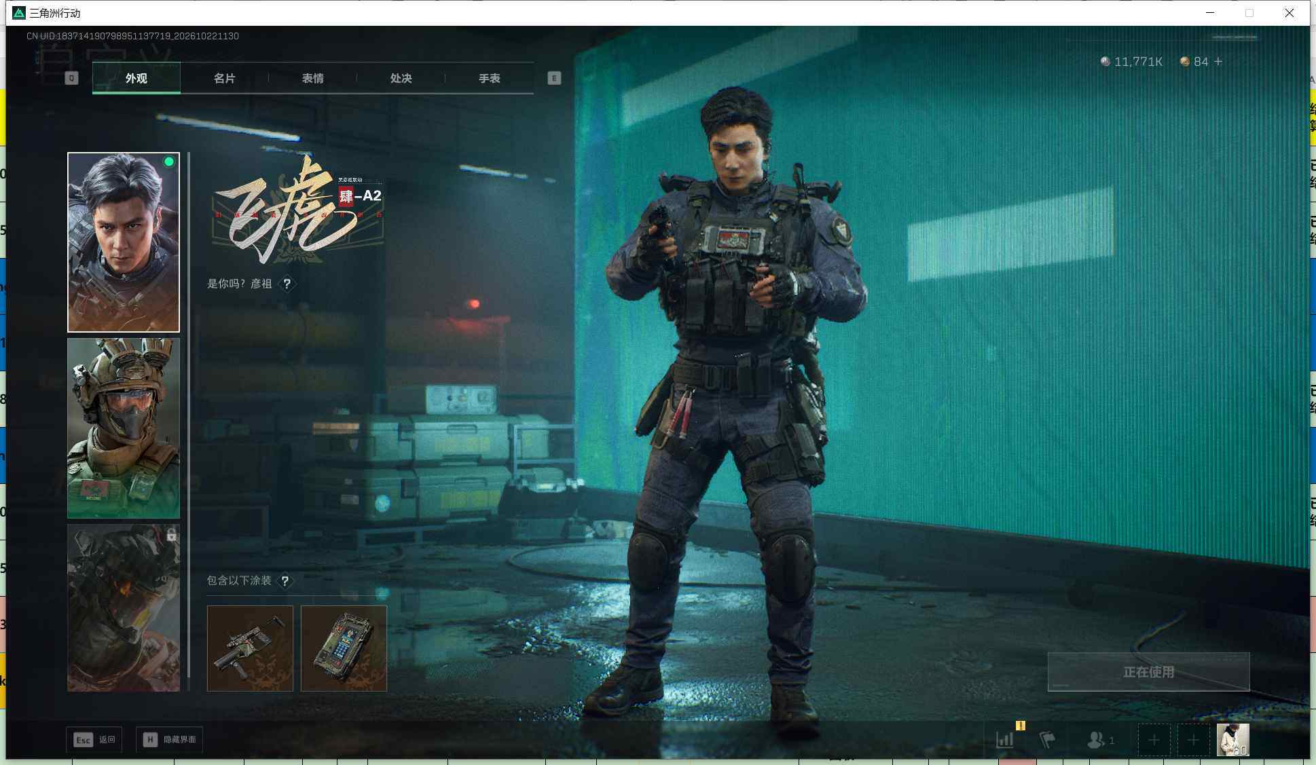The image size is (1316, 765).
Task: Open help icon next to 包含以下涂装
Action: coord(285,580)
